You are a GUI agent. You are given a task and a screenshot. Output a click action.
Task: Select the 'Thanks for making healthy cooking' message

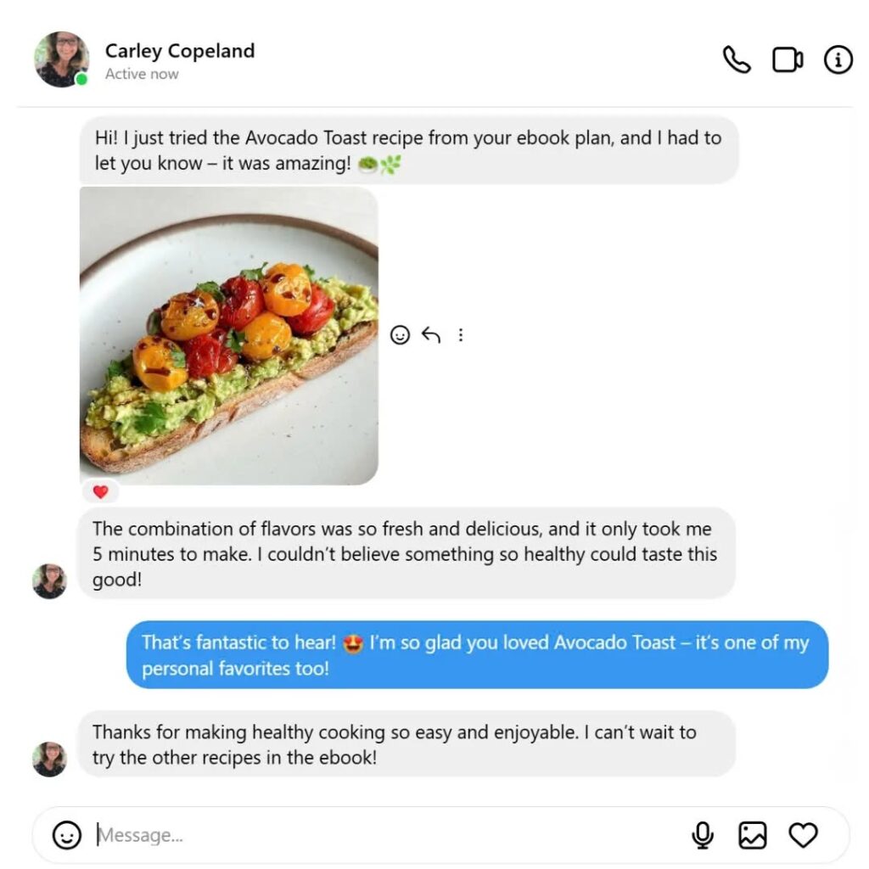406,743
